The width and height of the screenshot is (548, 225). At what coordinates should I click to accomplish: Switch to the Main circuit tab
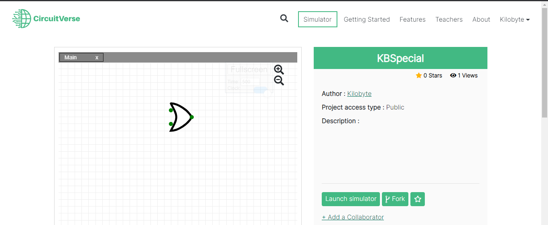click(81, 57)
